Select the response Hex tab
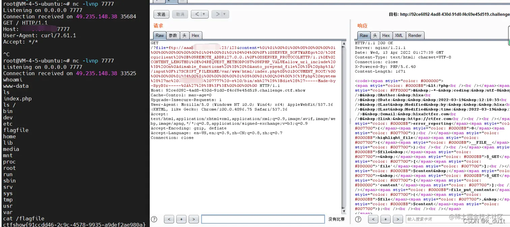The width and height of the screenshot is (510, 227). coord(386,35)
